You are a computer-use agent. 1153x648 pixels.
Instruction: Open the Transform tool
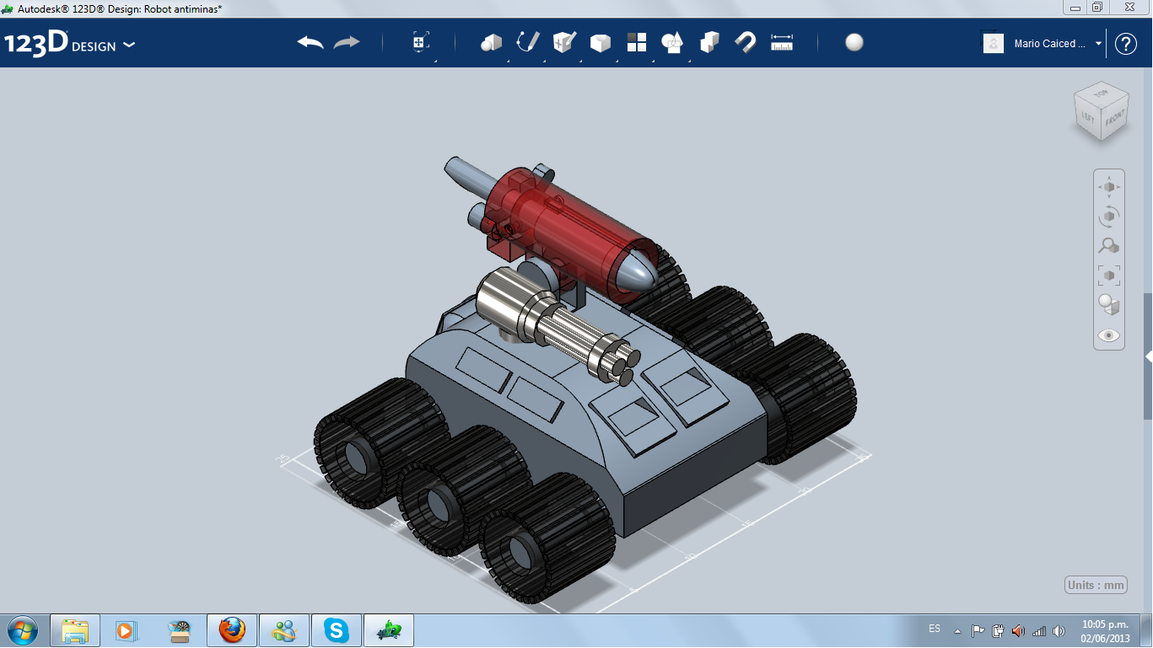(421, 43)
